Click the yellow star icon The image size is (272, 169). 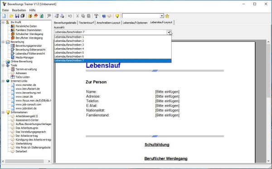(167, 16)
